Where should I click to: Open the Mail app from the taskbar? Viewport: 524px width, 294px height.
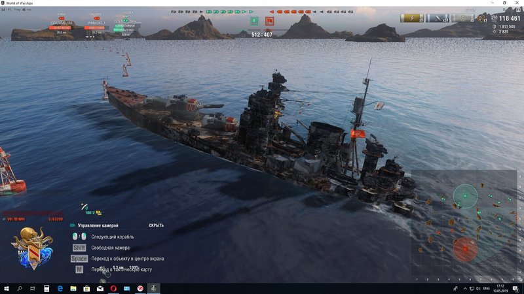click(100, 288)
